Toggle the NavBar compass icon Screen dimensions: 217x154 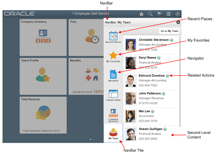pos(177,14)
